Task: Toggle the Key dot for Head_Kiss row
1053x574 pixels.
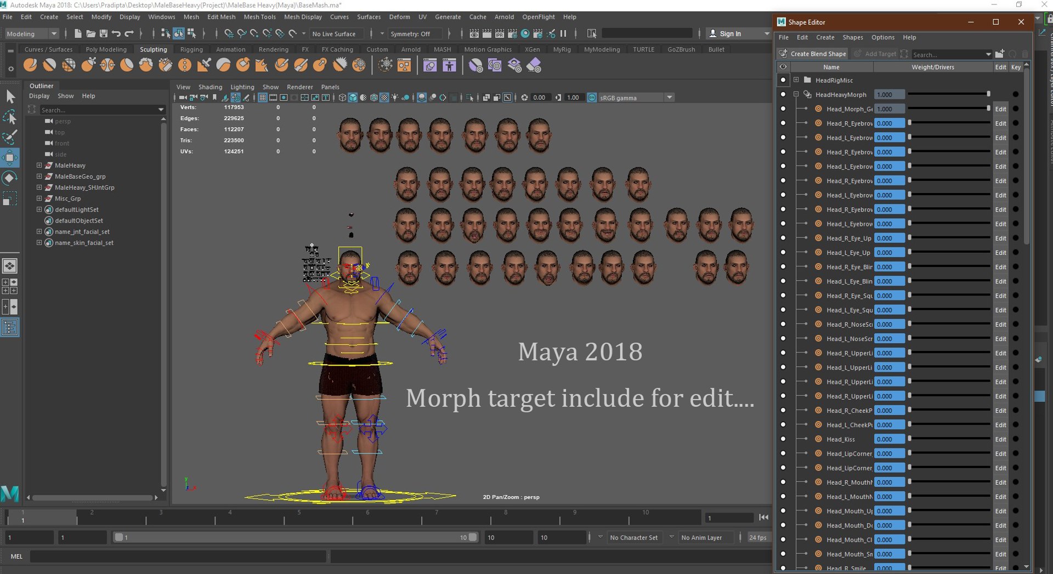Action: tap(1015, 439)
